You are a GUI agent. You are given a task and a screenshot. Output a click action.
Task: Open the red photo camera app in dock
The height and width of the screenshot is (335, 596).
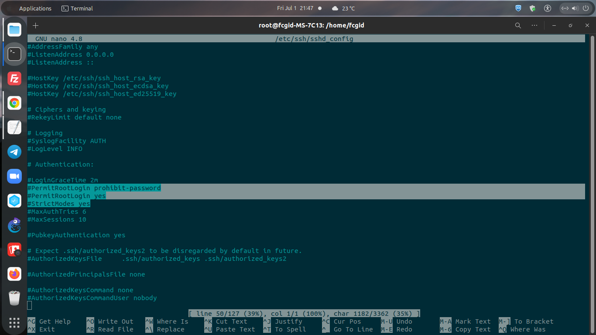14,250
